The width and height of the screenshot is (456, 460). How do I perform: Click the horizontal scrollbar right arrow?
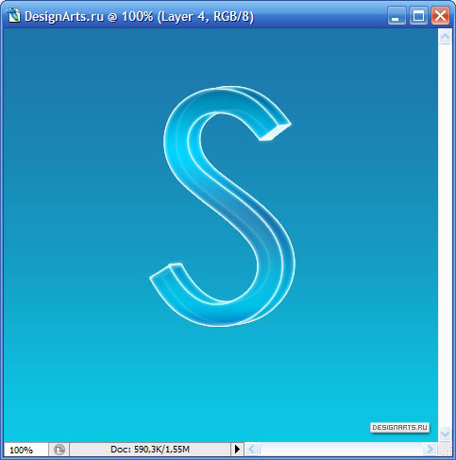coord(430,450)
